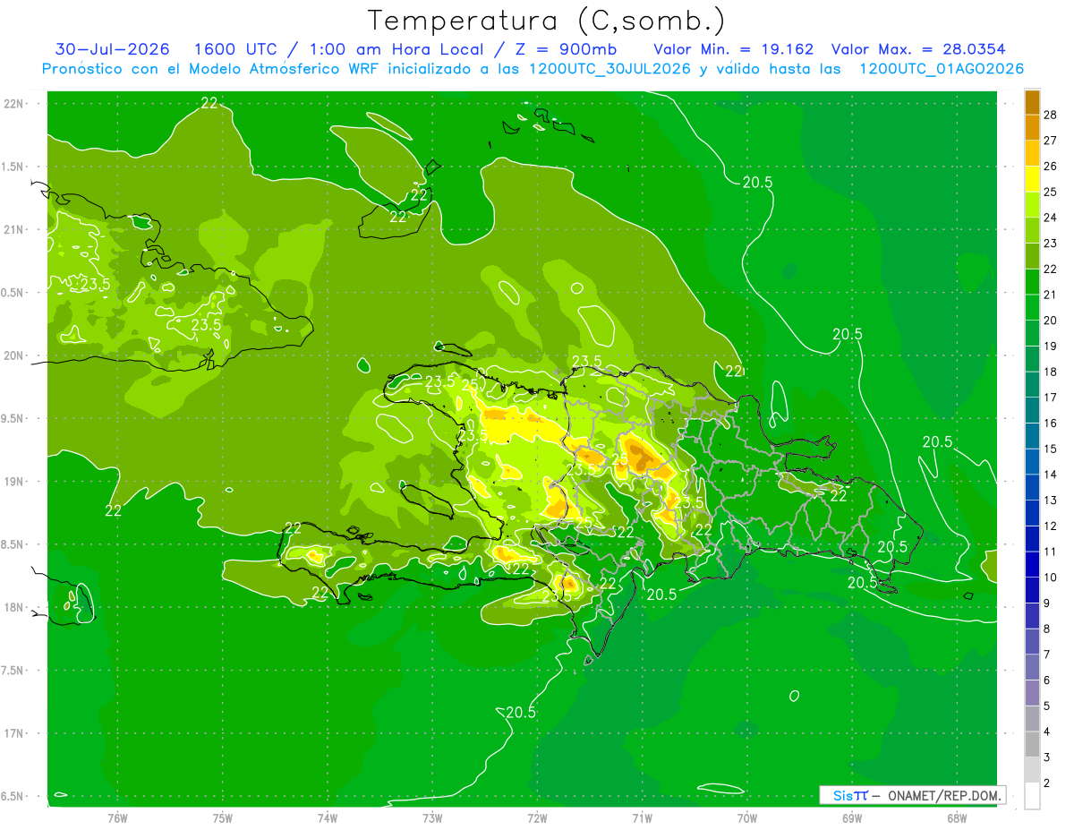The height and width of the screenshot is (830, 1074).
Task: Select 'Valor Min. = 19.162'
Action: (734, 49)
